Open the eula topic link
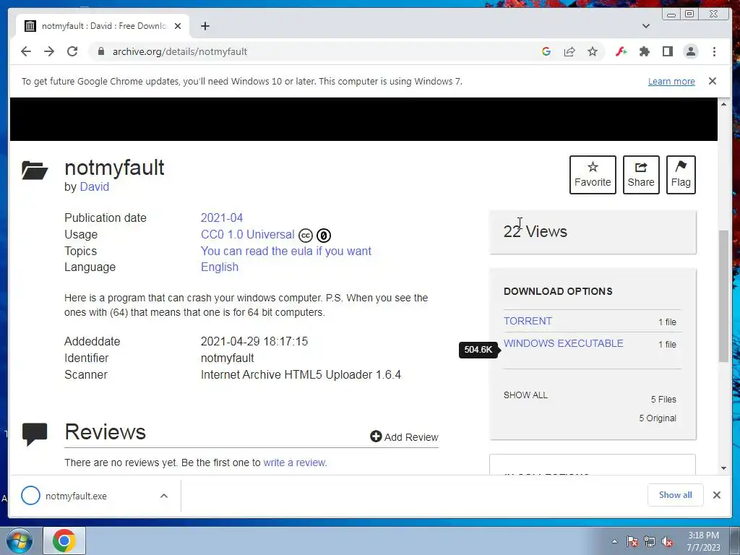This screenshot has width=740, height=555. click(286, 251)
